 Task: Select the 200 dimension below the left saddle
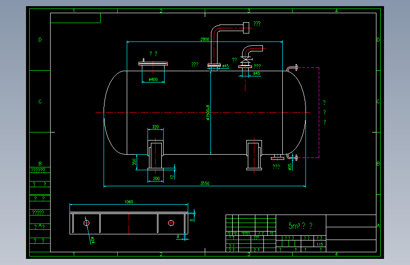156,179
